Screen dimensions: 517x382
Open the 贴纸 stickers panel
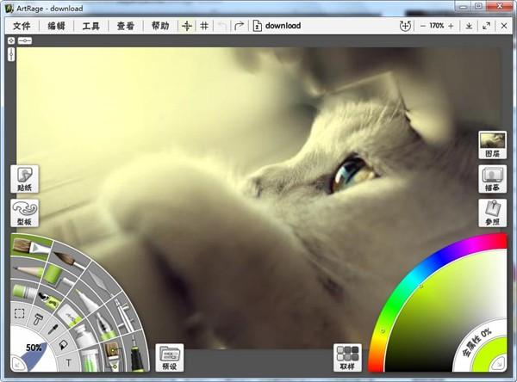coord(24,179)
